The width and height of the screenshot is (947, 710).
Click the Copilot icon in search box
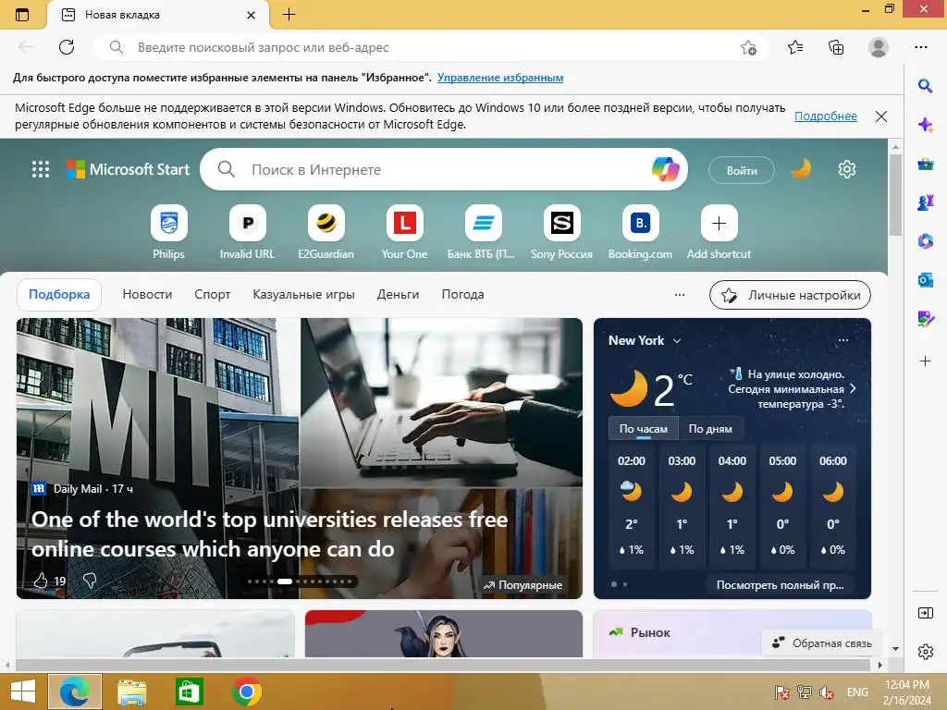pos(666,170)
